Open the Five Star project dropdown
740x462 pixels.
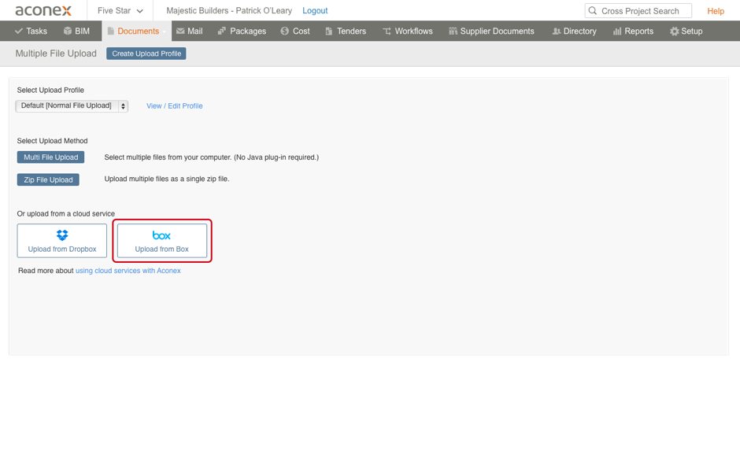(x=120, y=10)
